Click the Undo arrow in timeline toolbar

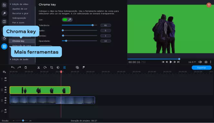tap(13, 67)
